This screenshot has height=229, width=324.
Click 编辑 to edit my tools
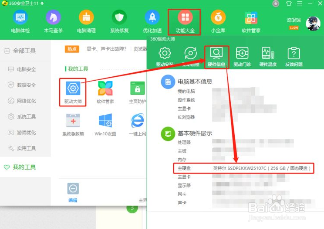(x=73, y=192)
